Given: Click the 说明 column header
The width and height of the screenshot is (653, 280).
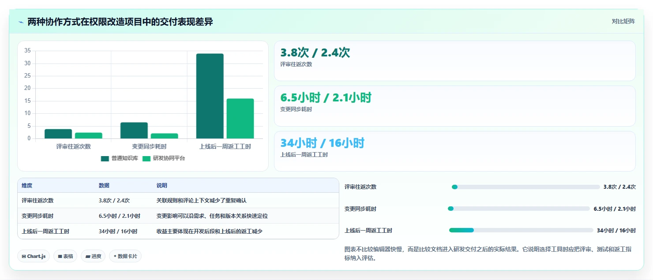Looking at the screenshot, I should click(x=162, y=186).
